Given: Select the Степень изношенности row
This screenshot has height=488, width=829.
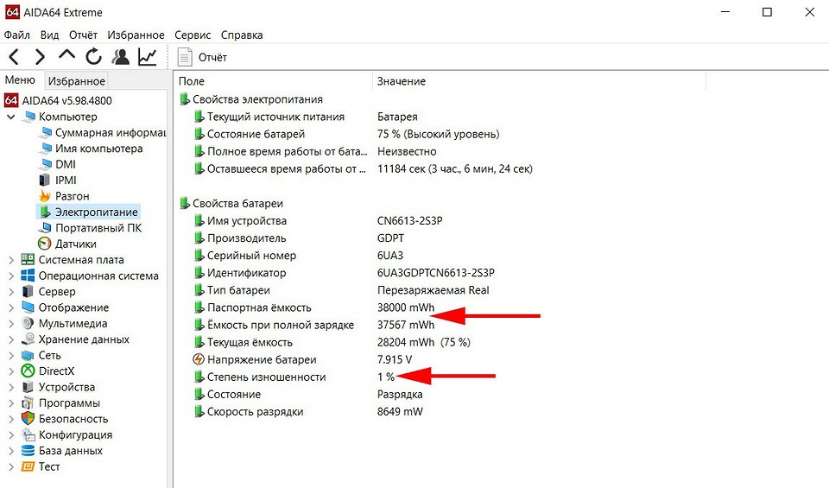Looking at the screenshot, I should [x=266, y=377].
